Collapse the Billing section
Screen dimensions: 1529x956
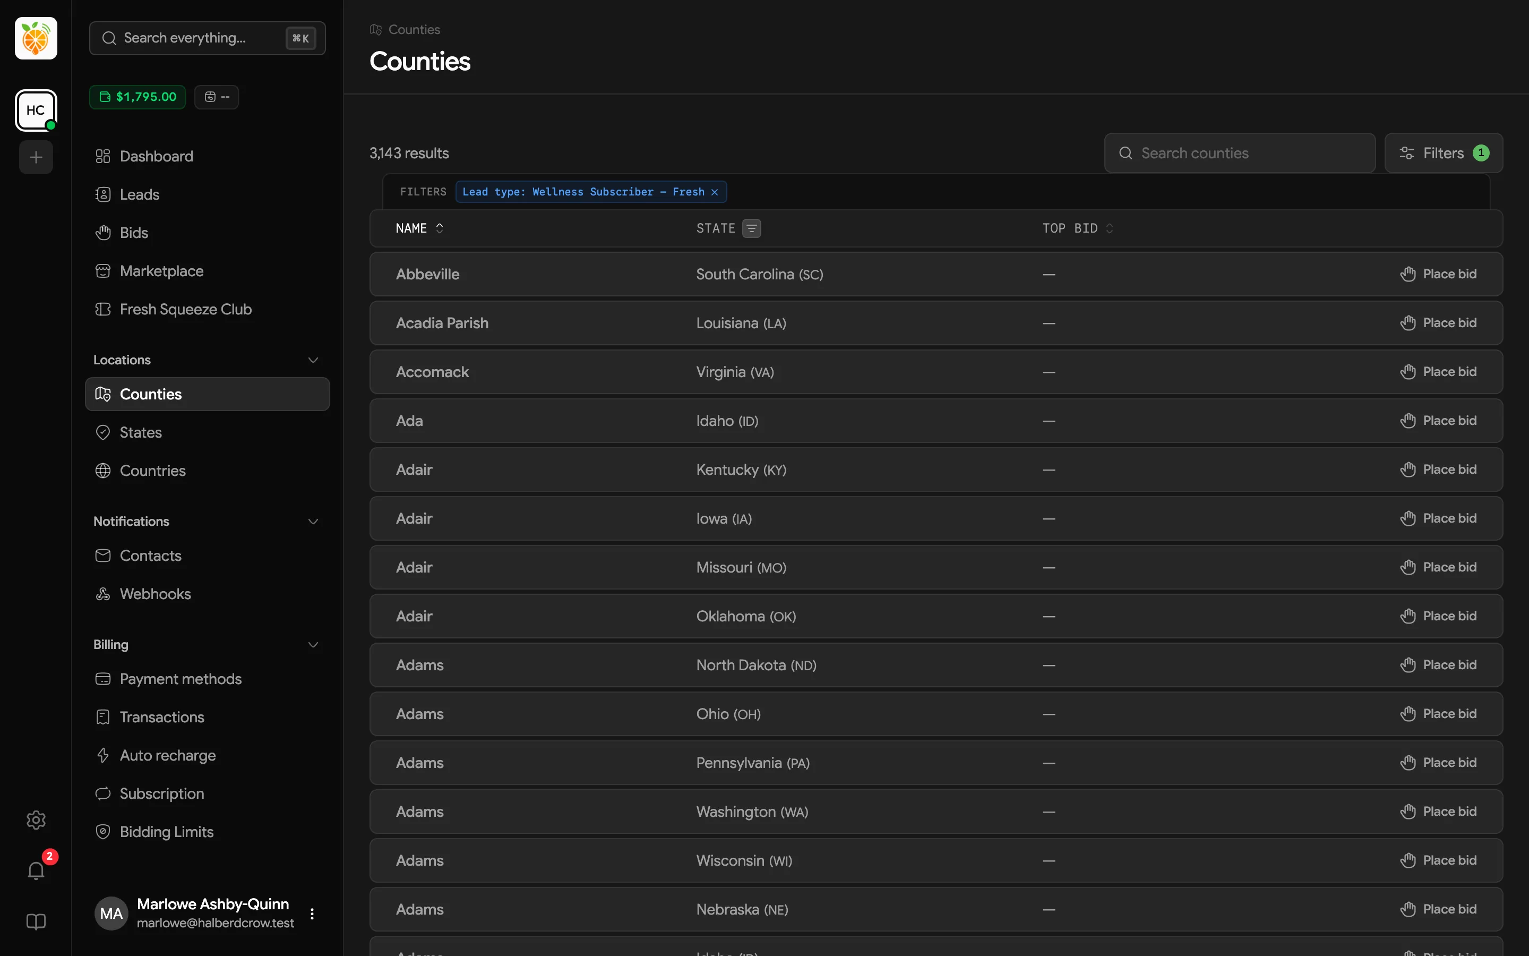pos(313,644)
